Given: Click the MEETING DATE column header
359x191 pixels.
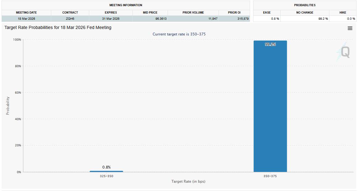Looking at the screenshot, I should coord(26,13).
